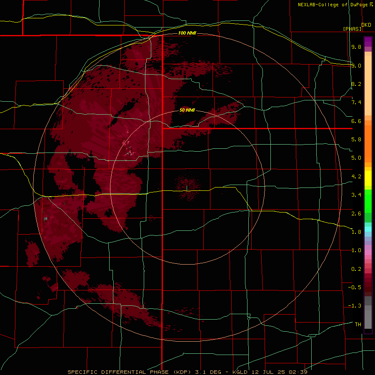This screenshot has height=375, width=375.
Task: Pick the orange segment of color bar
Action: (368, 144)
